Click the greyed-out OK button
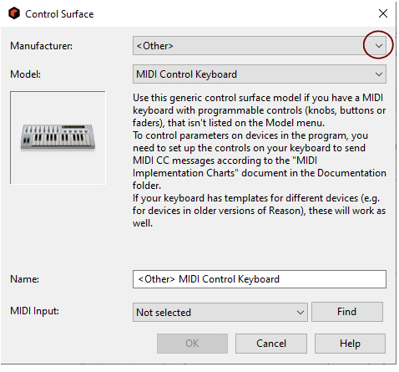Viewport: 399px width, 372px height. point(192,344)
